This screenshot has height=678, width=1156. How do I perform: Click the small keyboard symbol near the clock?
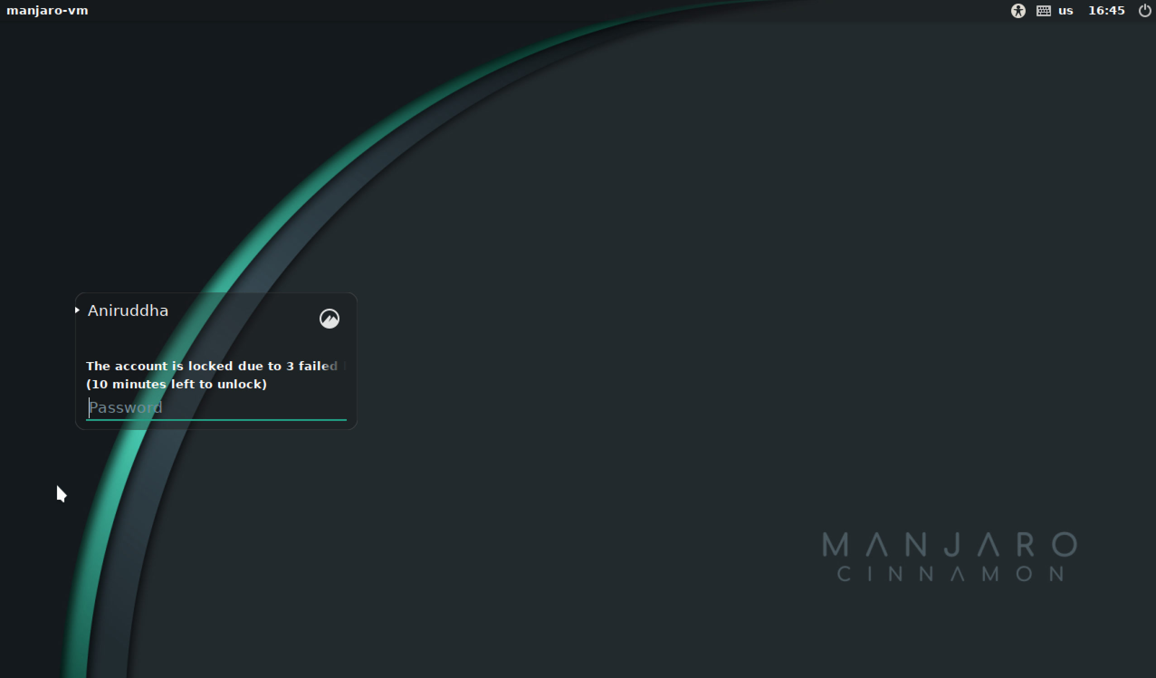pos(1044,10)
